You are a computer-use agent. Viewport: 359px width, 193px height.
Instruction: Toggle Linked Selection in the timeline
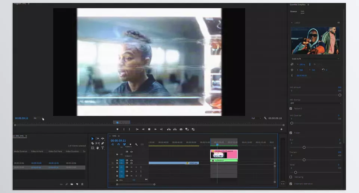click(124, 144)
